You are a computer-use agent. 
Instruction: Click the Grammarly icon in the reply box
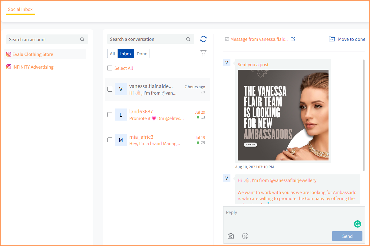[x=357, y=224]
